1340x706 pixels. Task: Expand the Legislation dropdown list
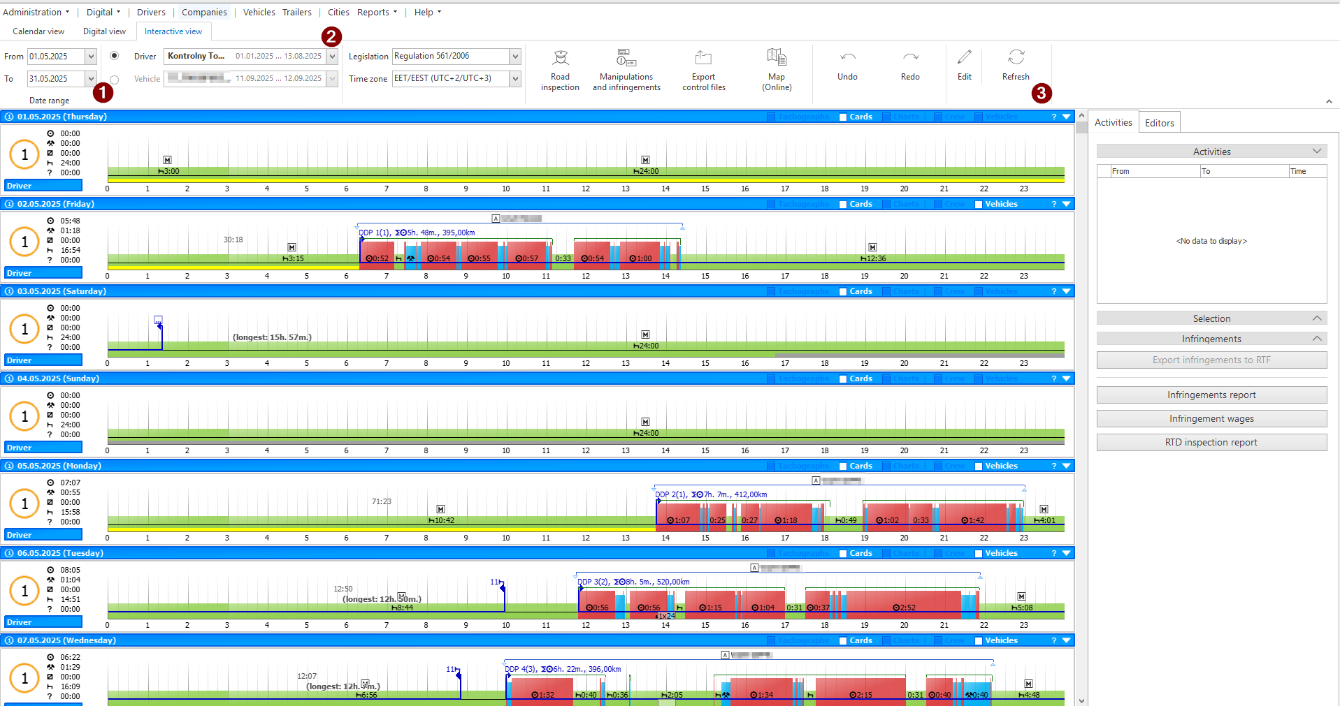coord(515,57)
